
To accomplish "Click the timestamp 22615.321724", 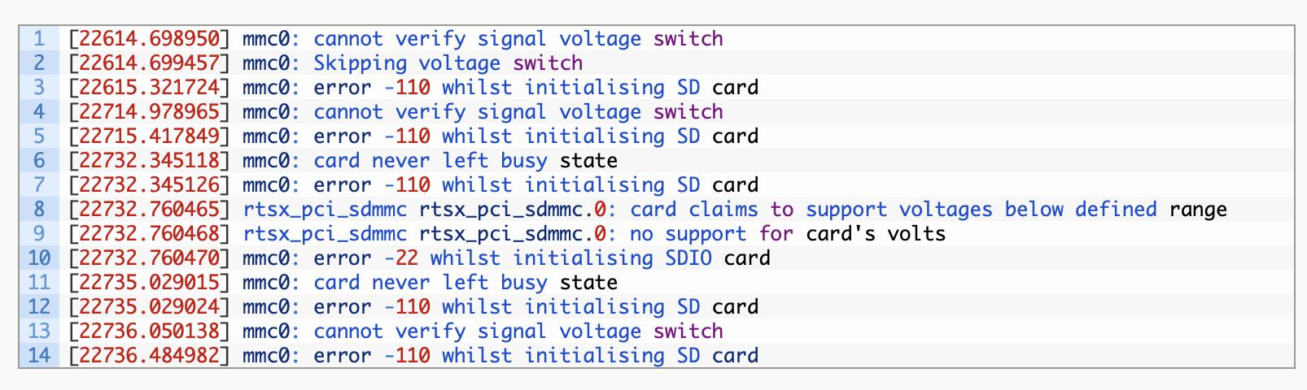I will pyautogui.click(x=150, y=88).
